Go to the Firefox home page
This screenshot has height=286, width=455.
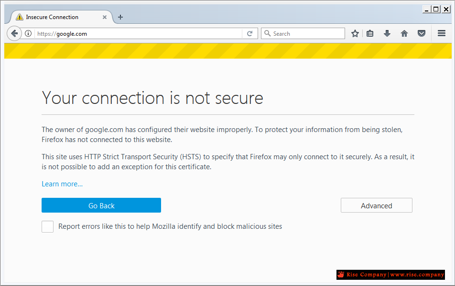click(x=404, y=33)
